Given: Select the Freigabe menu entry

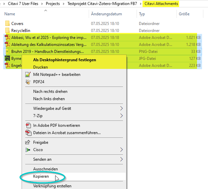Looking at the screenshot, I should [41, 142].
